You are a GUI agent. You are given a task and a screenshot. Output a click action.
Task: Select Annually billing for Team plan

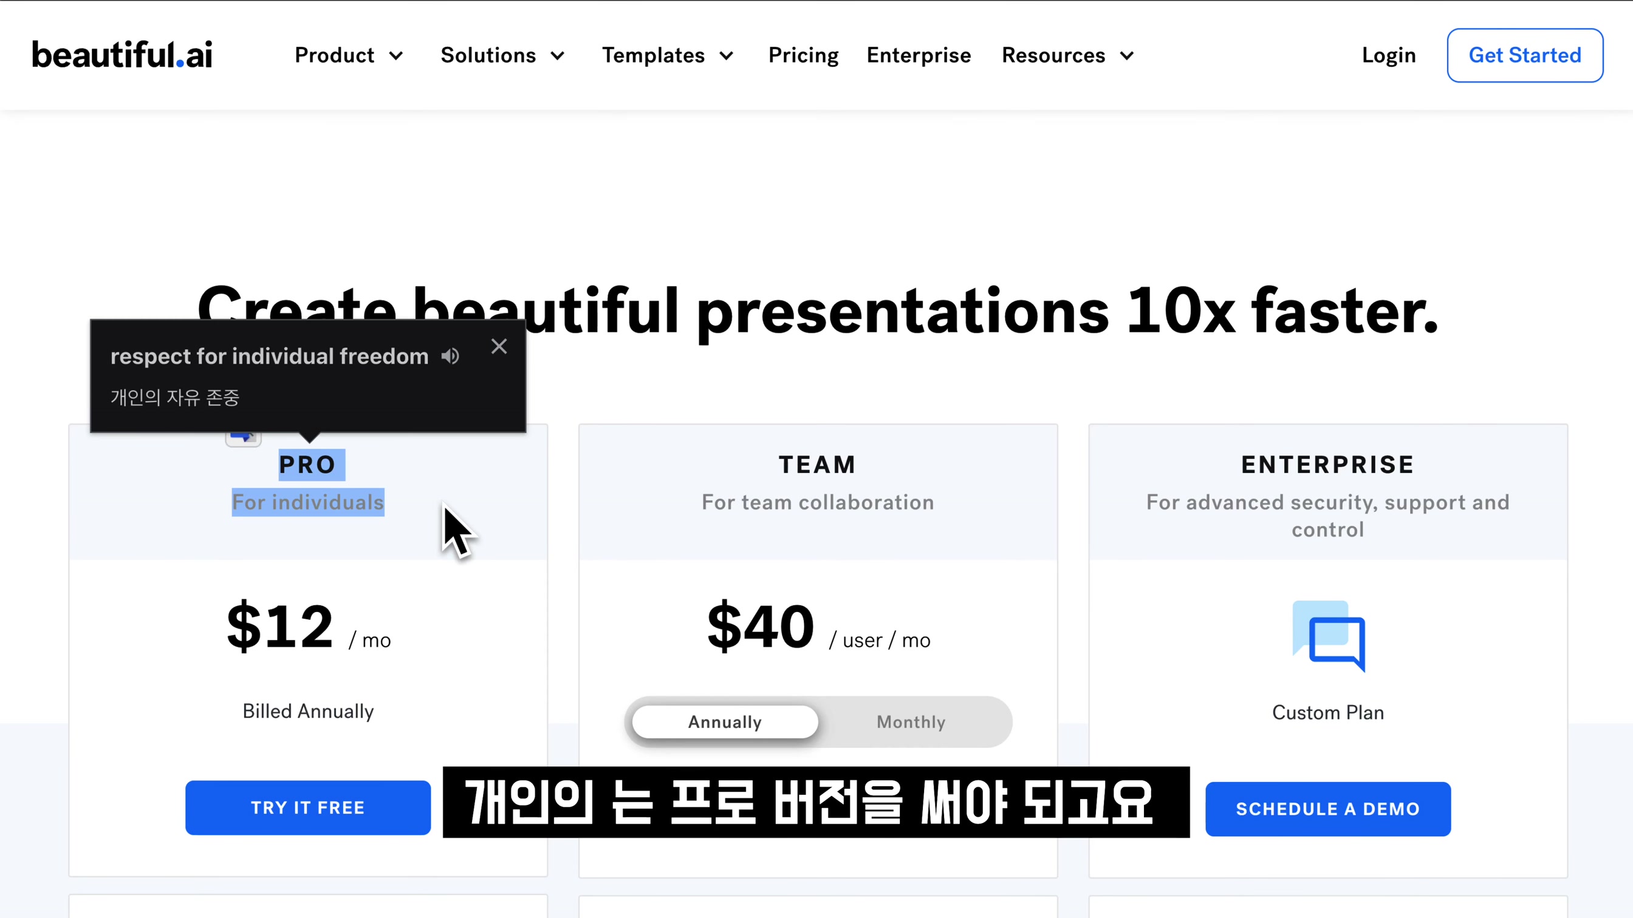725,722
